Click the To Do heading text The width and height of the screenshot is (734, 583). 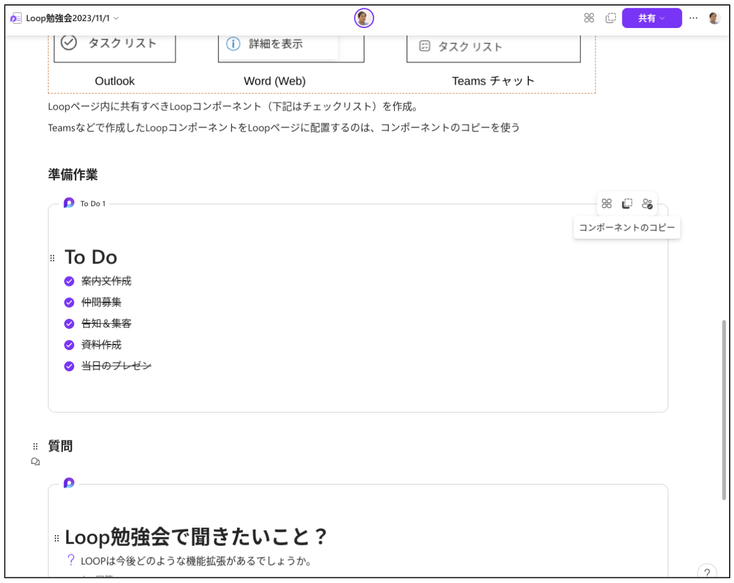pos(91,258)
